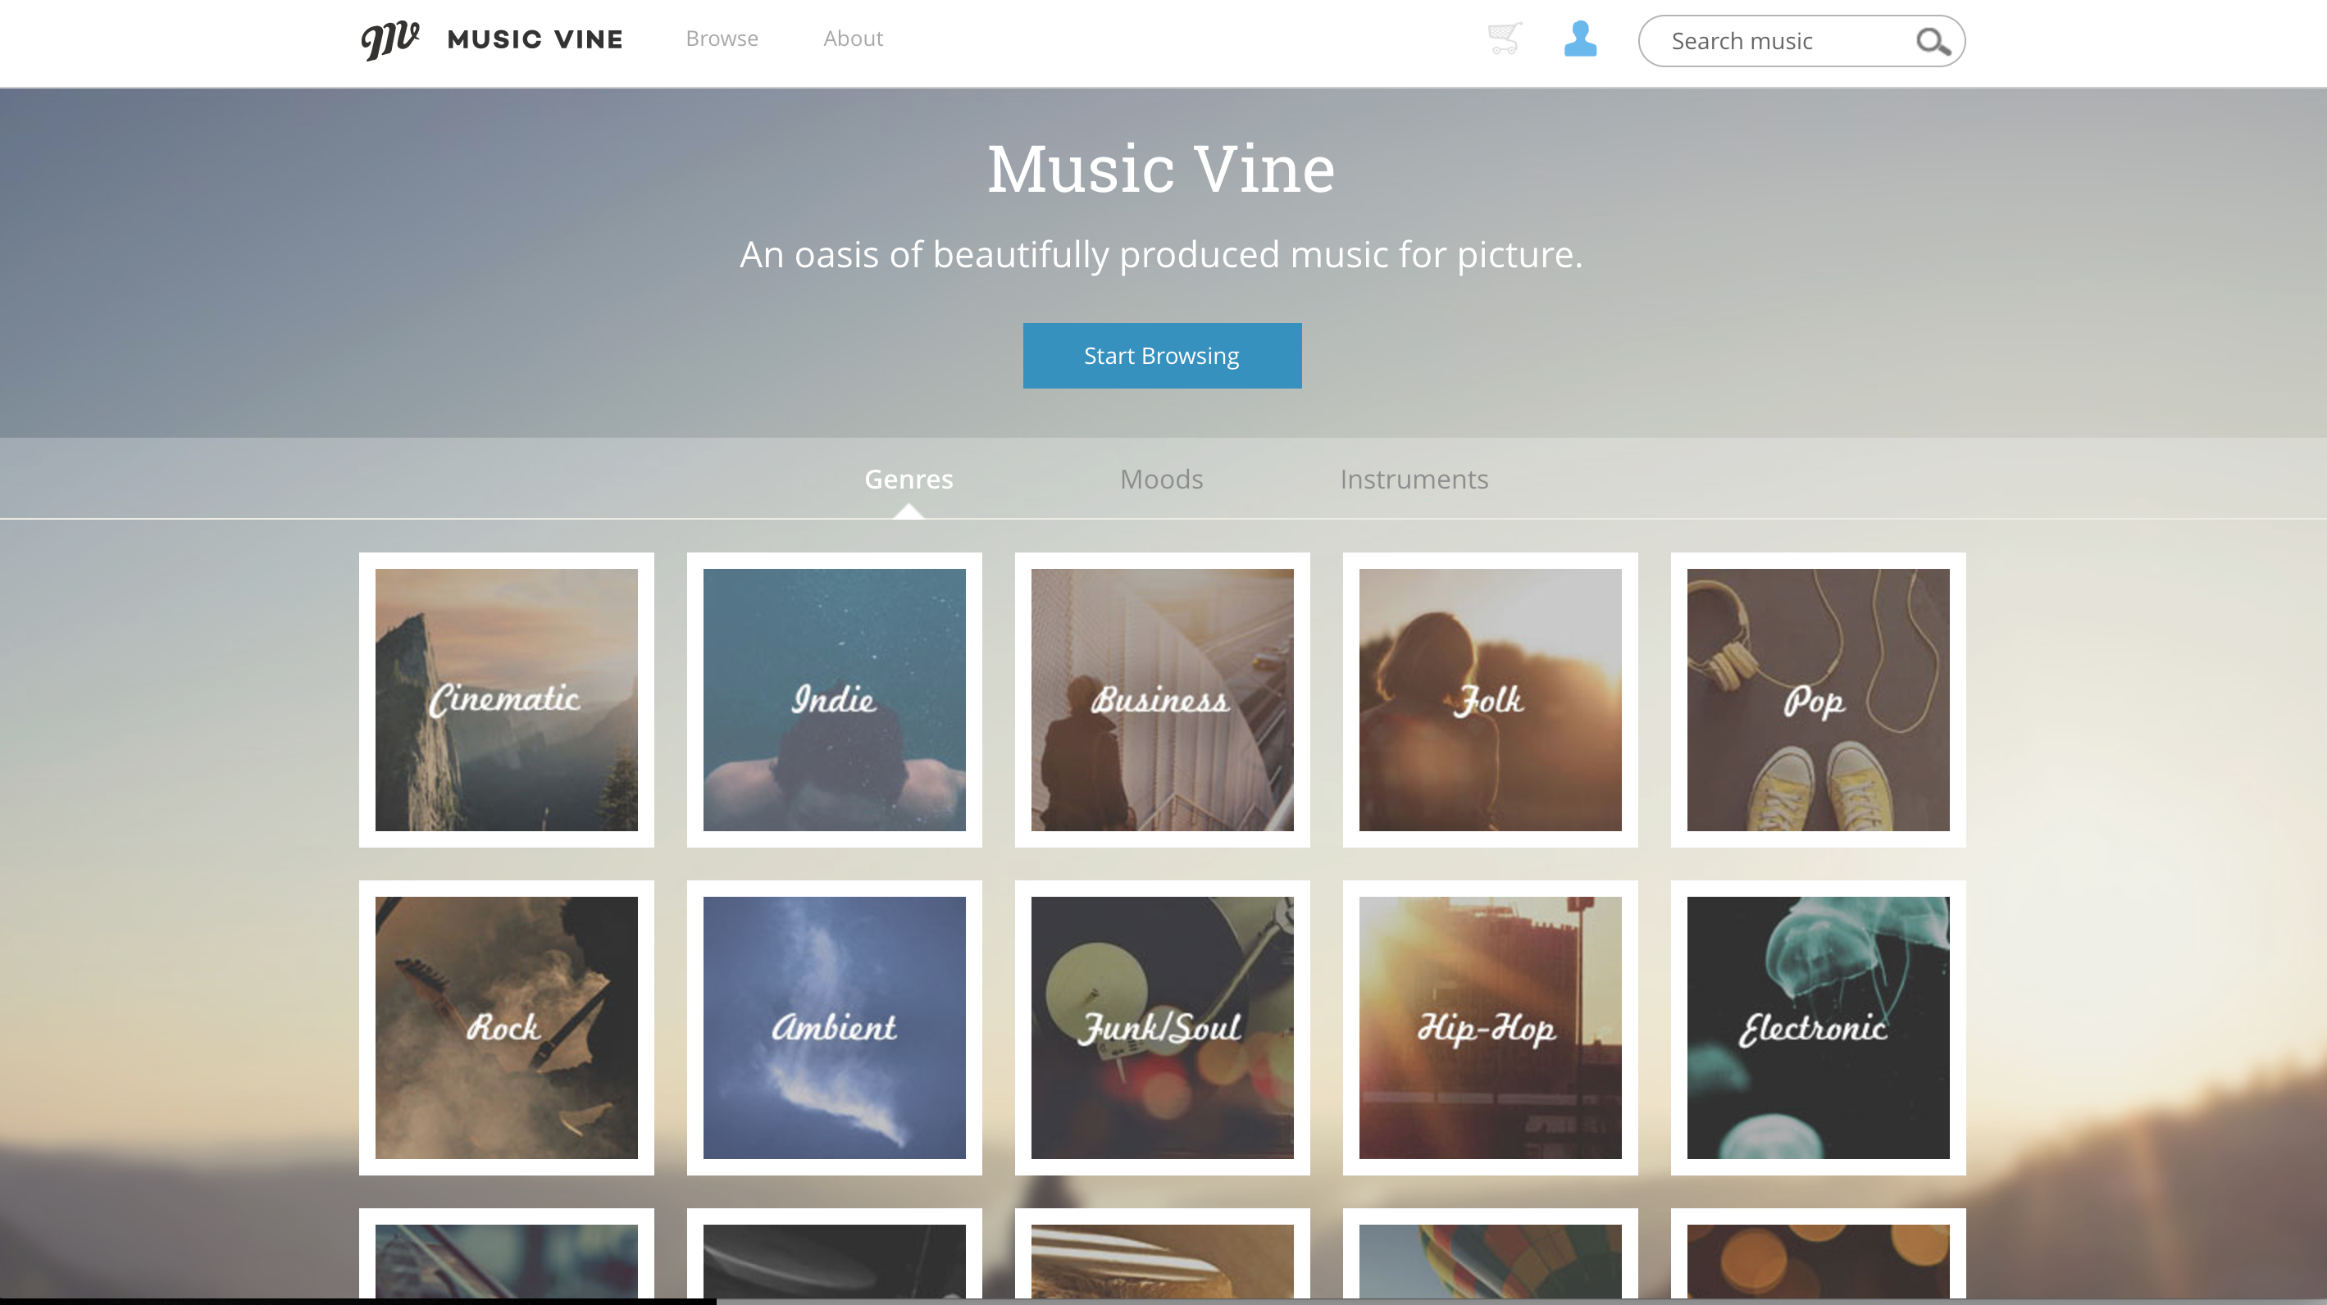The width and height of the screenshot is (2327, 1305).
Task: Switch to the Moods tab
Action: pos(1161,479)
